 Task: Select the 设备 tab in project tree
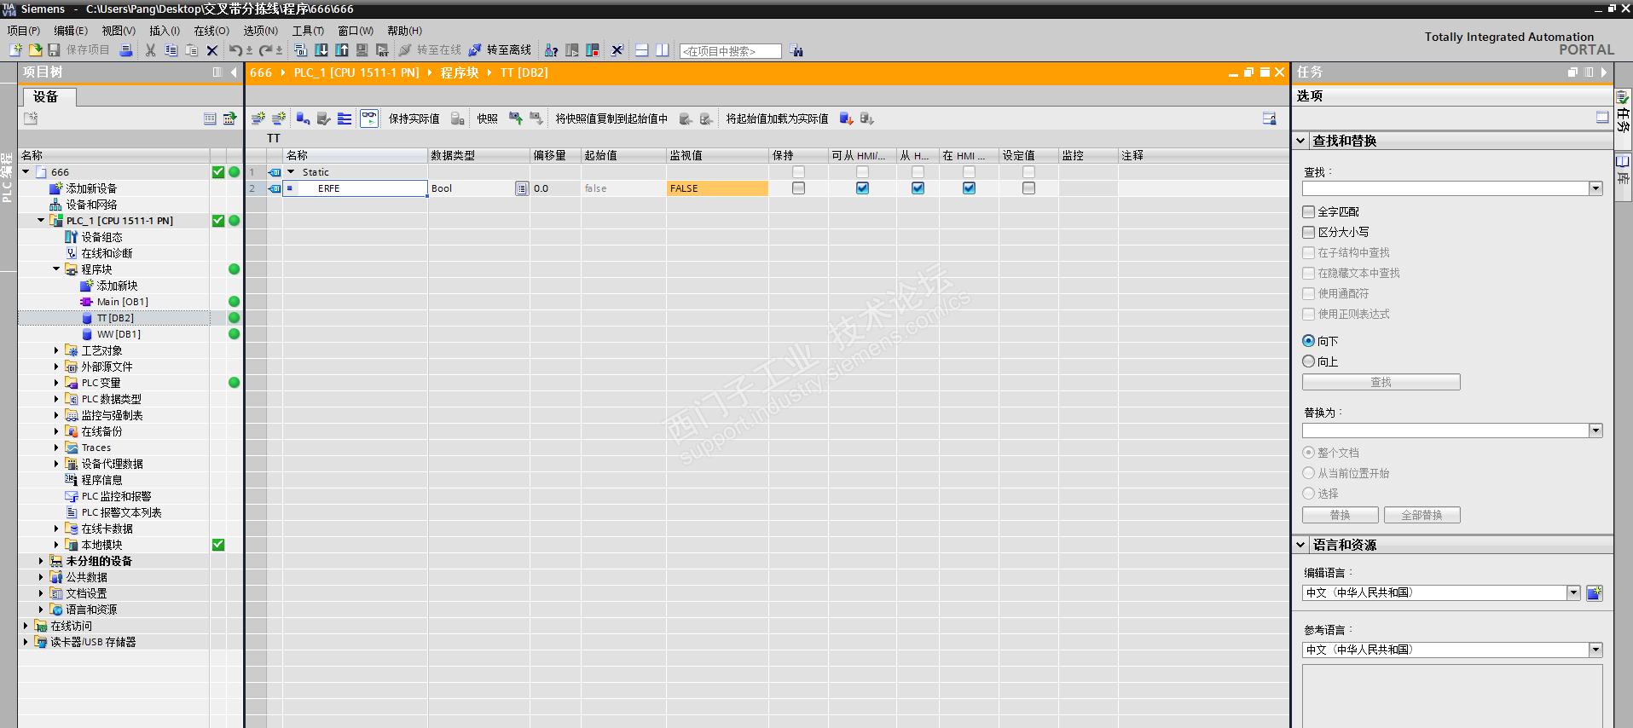(49, 97)
